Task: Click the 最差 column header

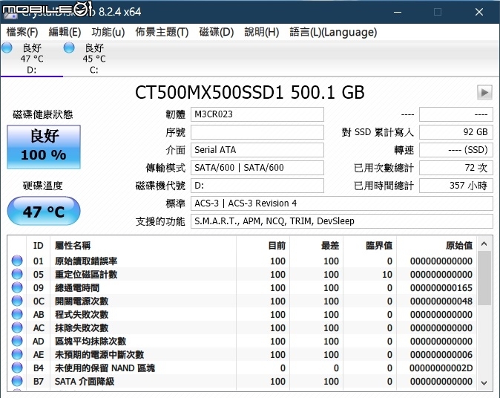Action: point(316,246)
